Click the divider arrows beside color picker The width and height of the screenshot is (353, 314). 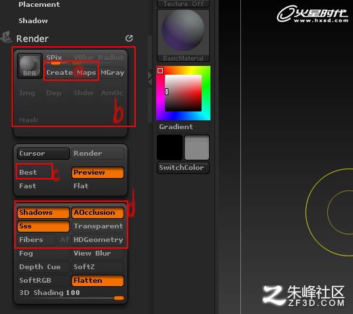150,79
